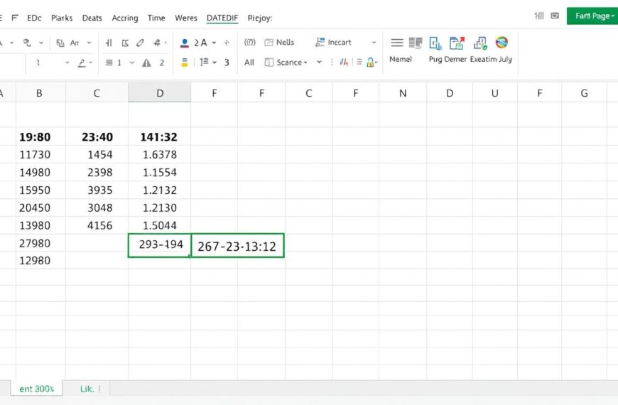Click the Memel lines icon
Screen dimensions: 618x405
(x=397, y=43)
